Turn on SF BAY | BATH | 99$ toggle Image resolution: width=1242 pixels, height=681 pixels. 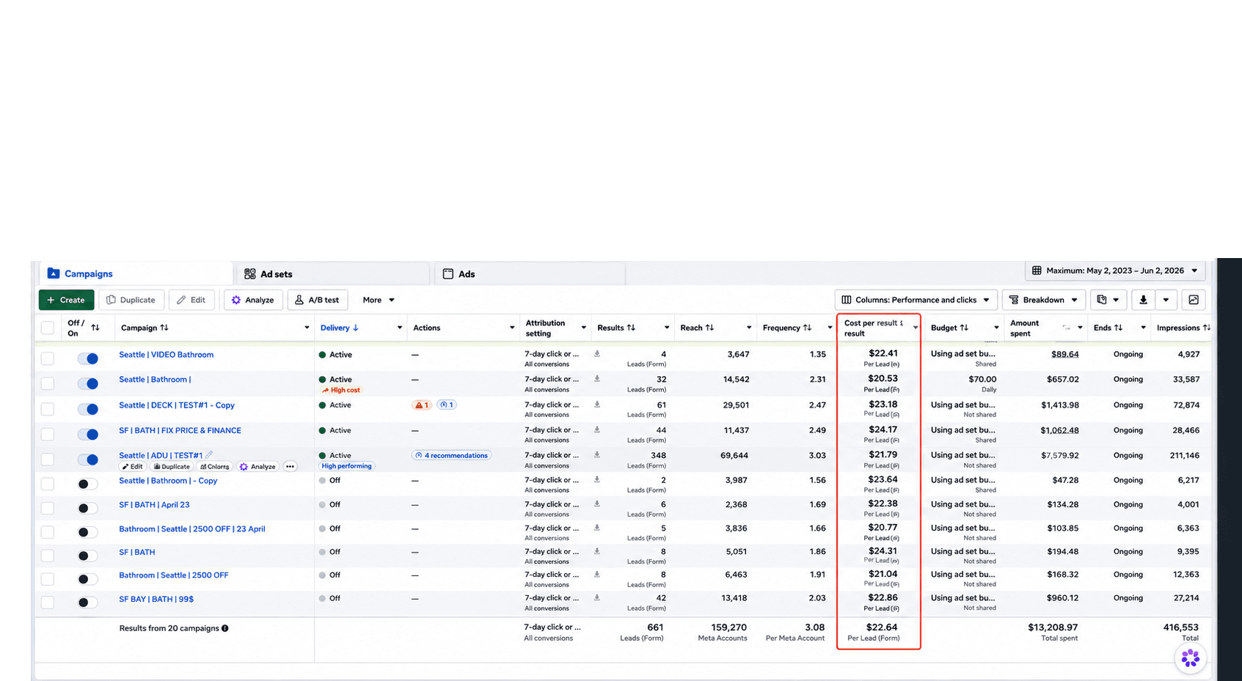(x=87, y=603)
